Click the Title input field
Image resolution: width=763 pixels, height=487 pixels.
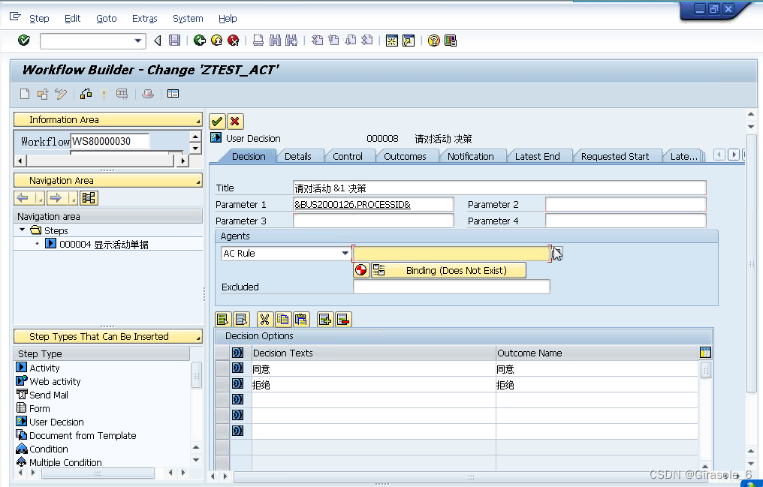pyautogui.click(x=499, y=188)
